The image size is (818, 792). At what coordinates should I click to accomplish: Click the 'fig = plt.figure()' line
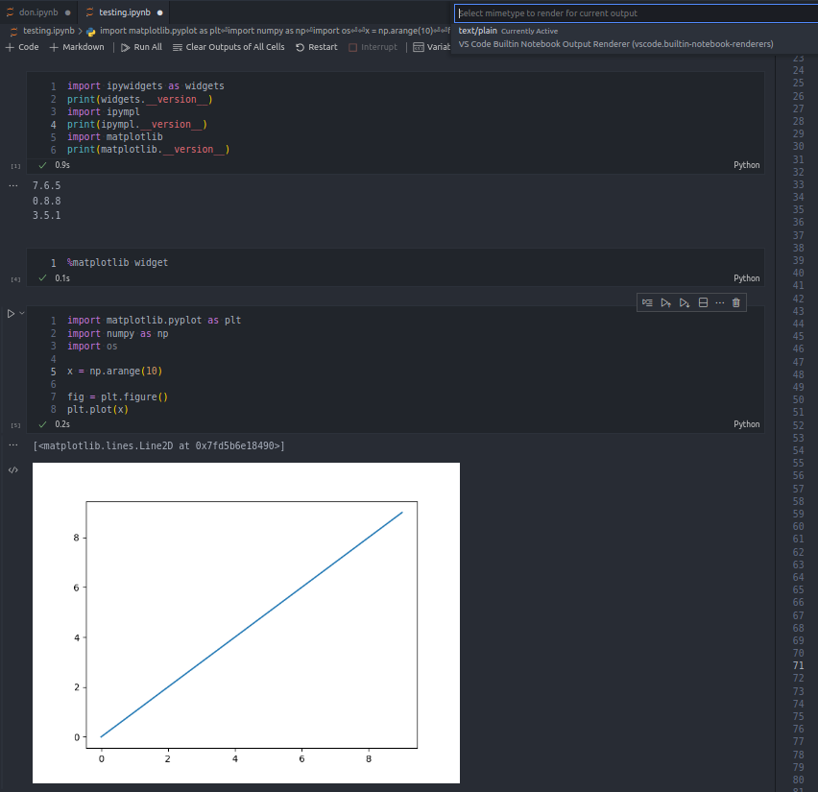pyautogui.click(x=117, y=396)
